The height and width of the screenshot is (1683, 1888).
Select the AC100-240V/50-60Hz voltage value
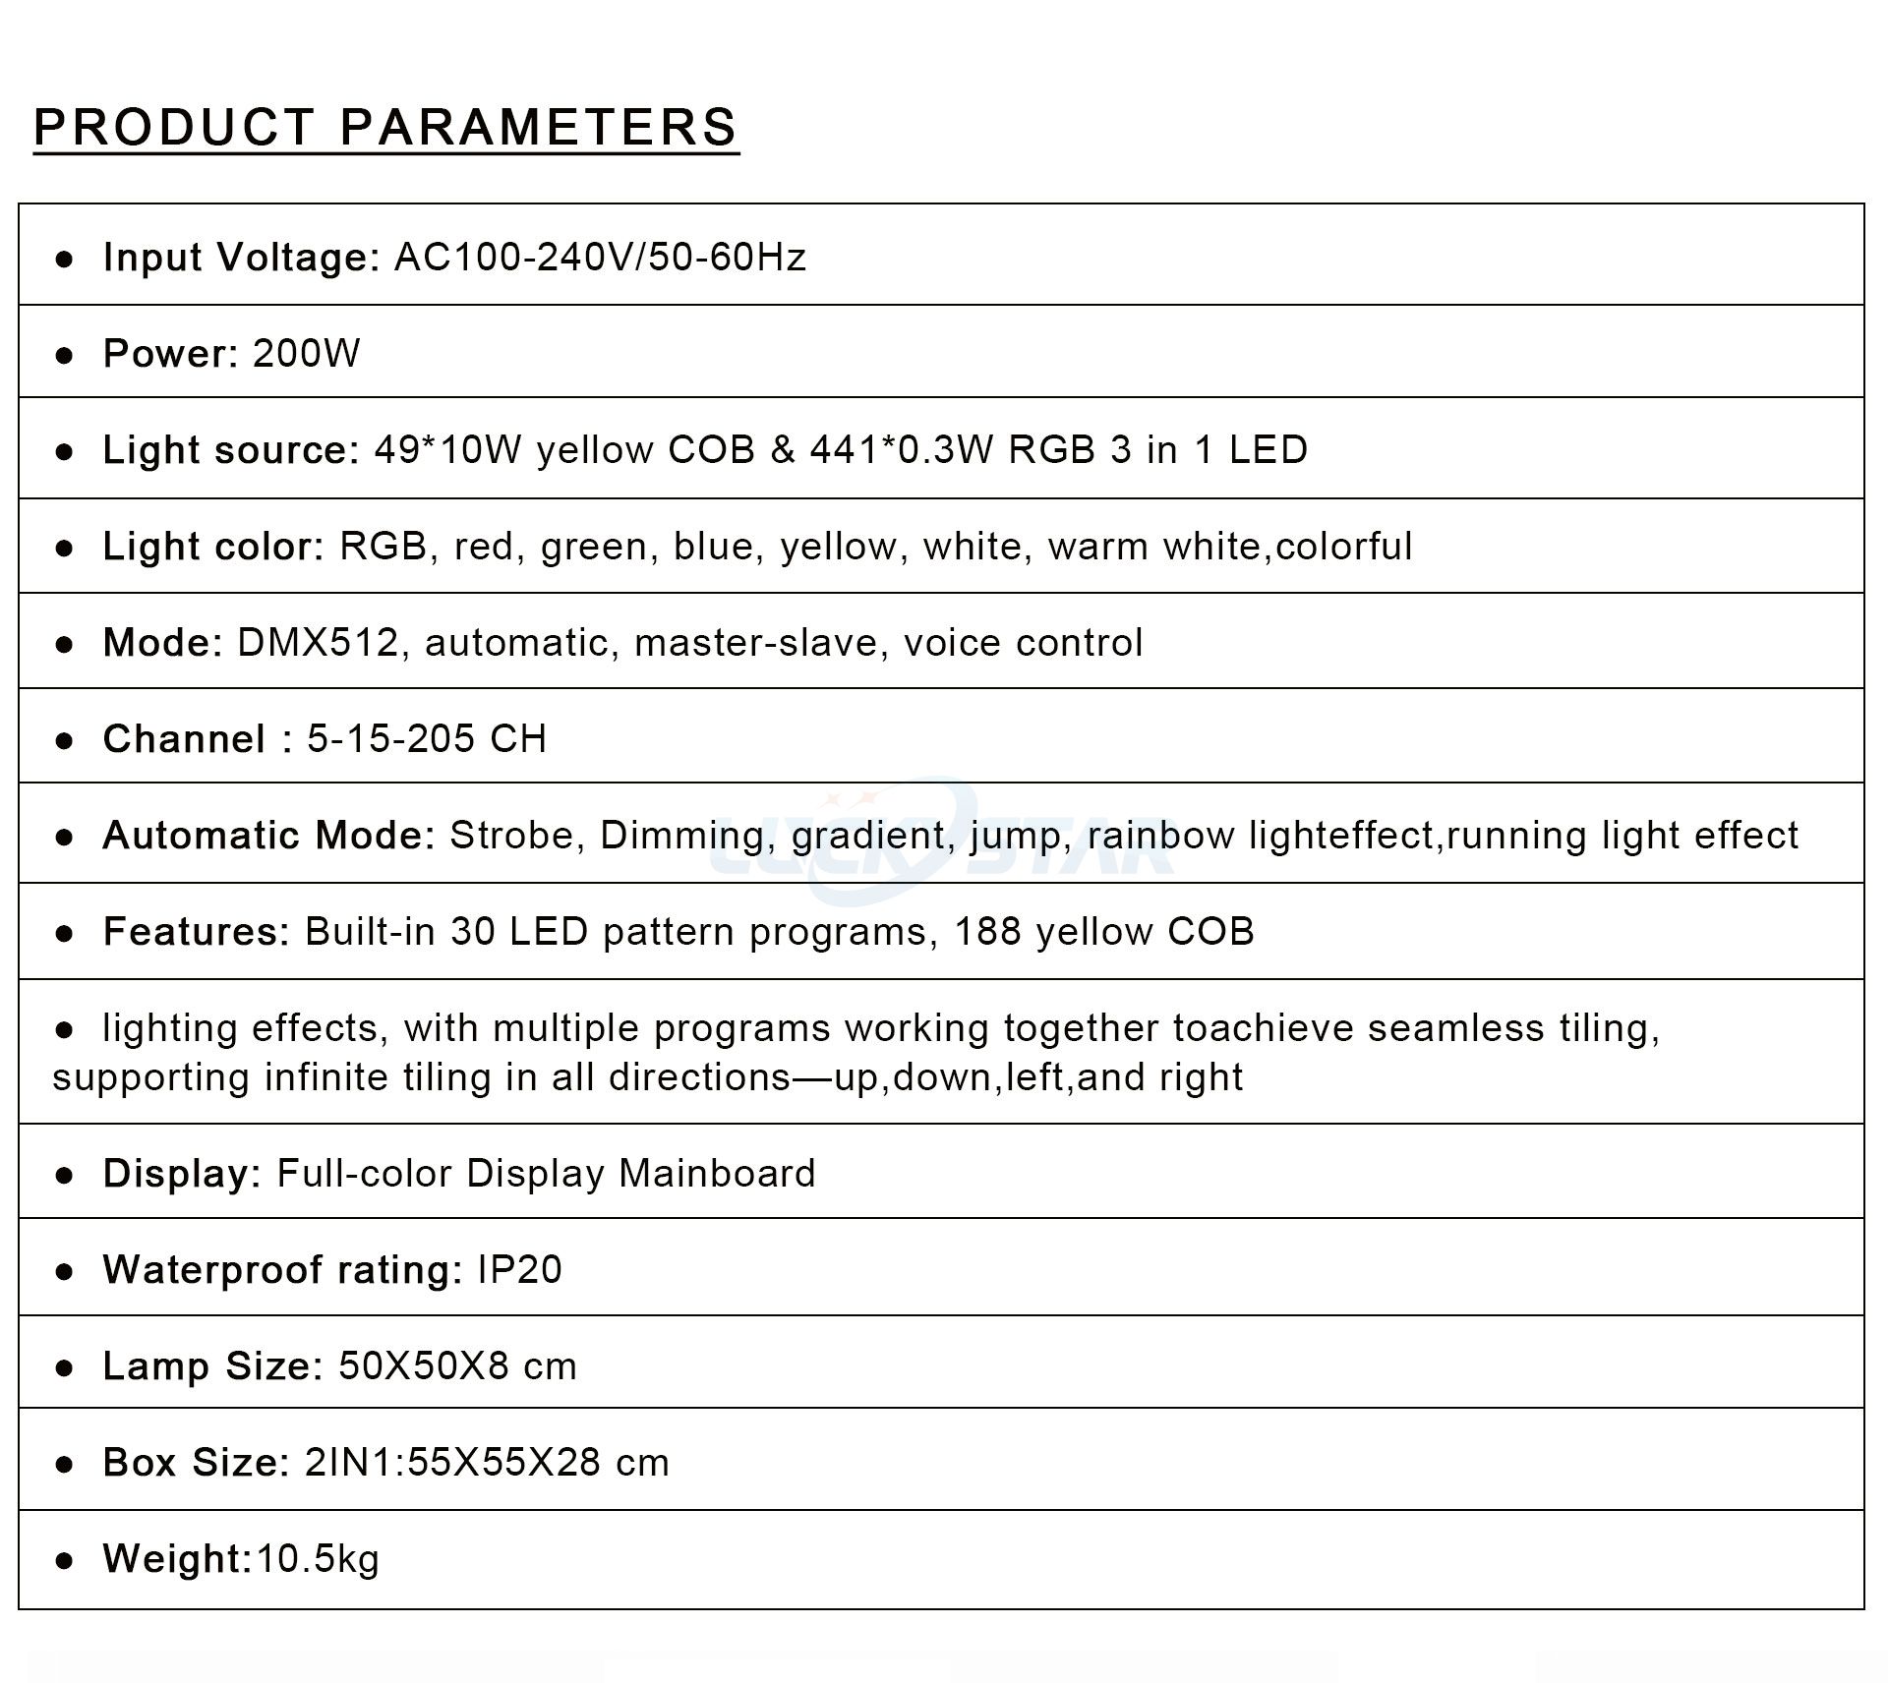(600, 258)
